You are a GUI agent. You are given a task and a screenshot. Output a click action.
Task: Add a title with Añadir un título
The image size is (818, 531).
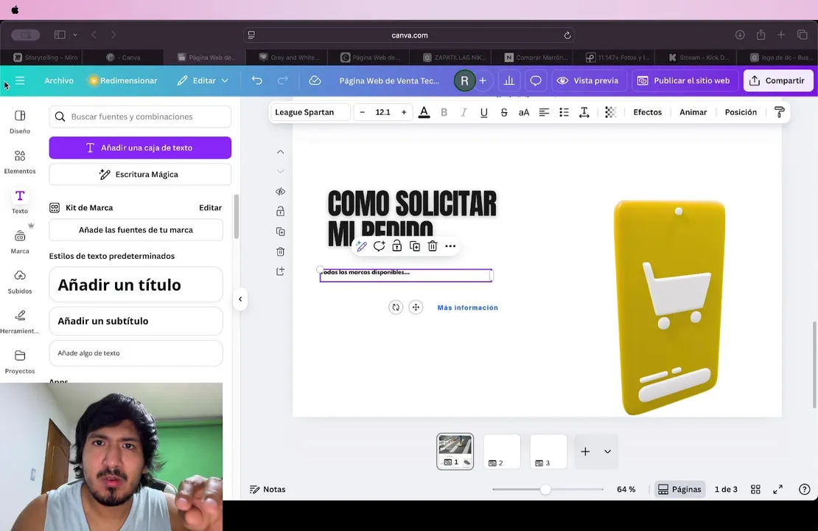pos(136,285)
